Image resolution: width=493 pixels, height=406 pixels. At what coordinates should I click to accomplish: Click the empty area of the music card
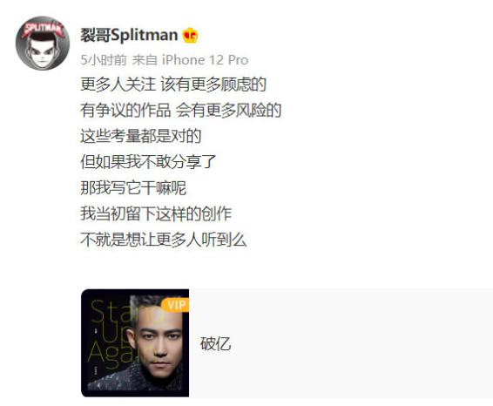361,343
